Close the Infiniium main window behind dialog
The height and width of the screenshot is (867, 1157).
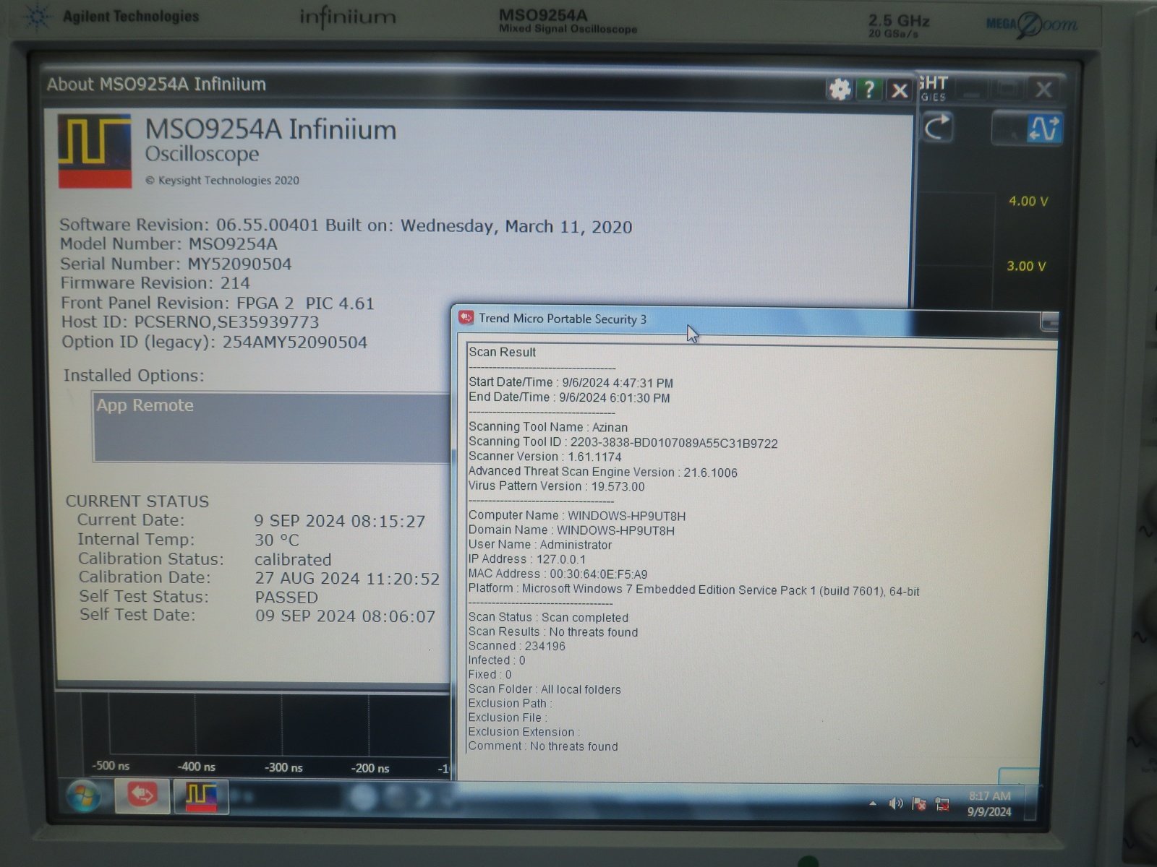point(1043,90)
